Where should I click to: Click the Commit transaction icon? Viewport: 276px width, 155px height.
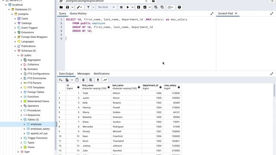click(x=156, y=7)
